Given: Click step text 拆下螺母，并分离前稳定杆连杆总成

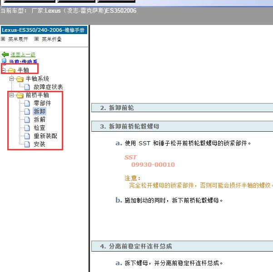Looking at the screenshot, I should (174, 263).
